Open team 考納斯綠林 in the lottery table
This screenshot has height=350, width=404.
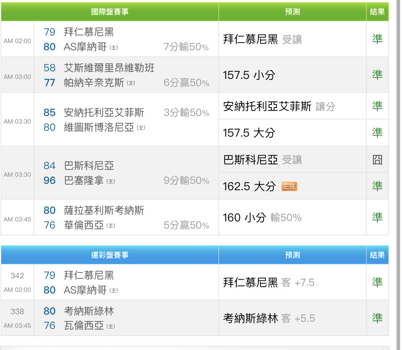(x=89, y=311)
